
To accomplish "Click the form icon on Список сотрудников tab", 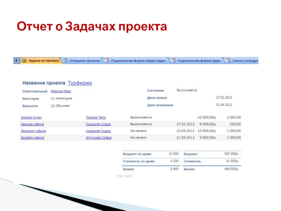I will tap(228, 60).
